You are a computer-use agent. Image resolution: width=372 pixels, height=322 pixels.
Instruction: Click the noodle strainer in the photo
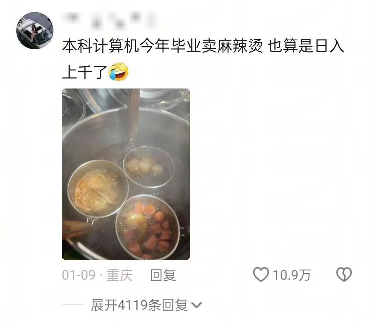[x=98, y=188]
